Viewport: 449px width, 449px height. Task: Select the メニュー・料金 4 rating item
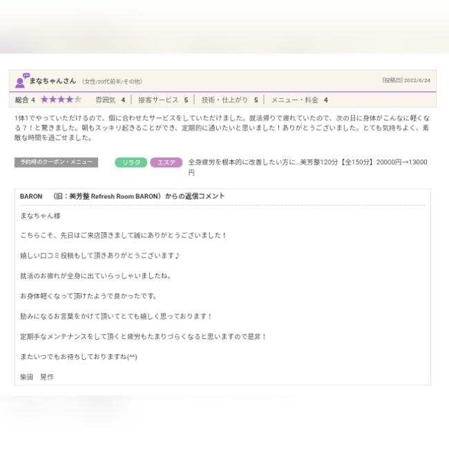tap(299, 99)
